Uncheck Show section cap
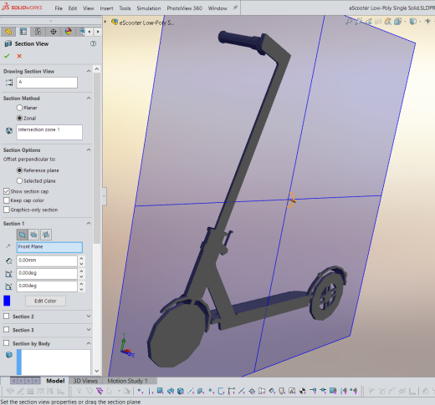The height and width of the screenshot is (405, 435). click(x=7, y=191)
